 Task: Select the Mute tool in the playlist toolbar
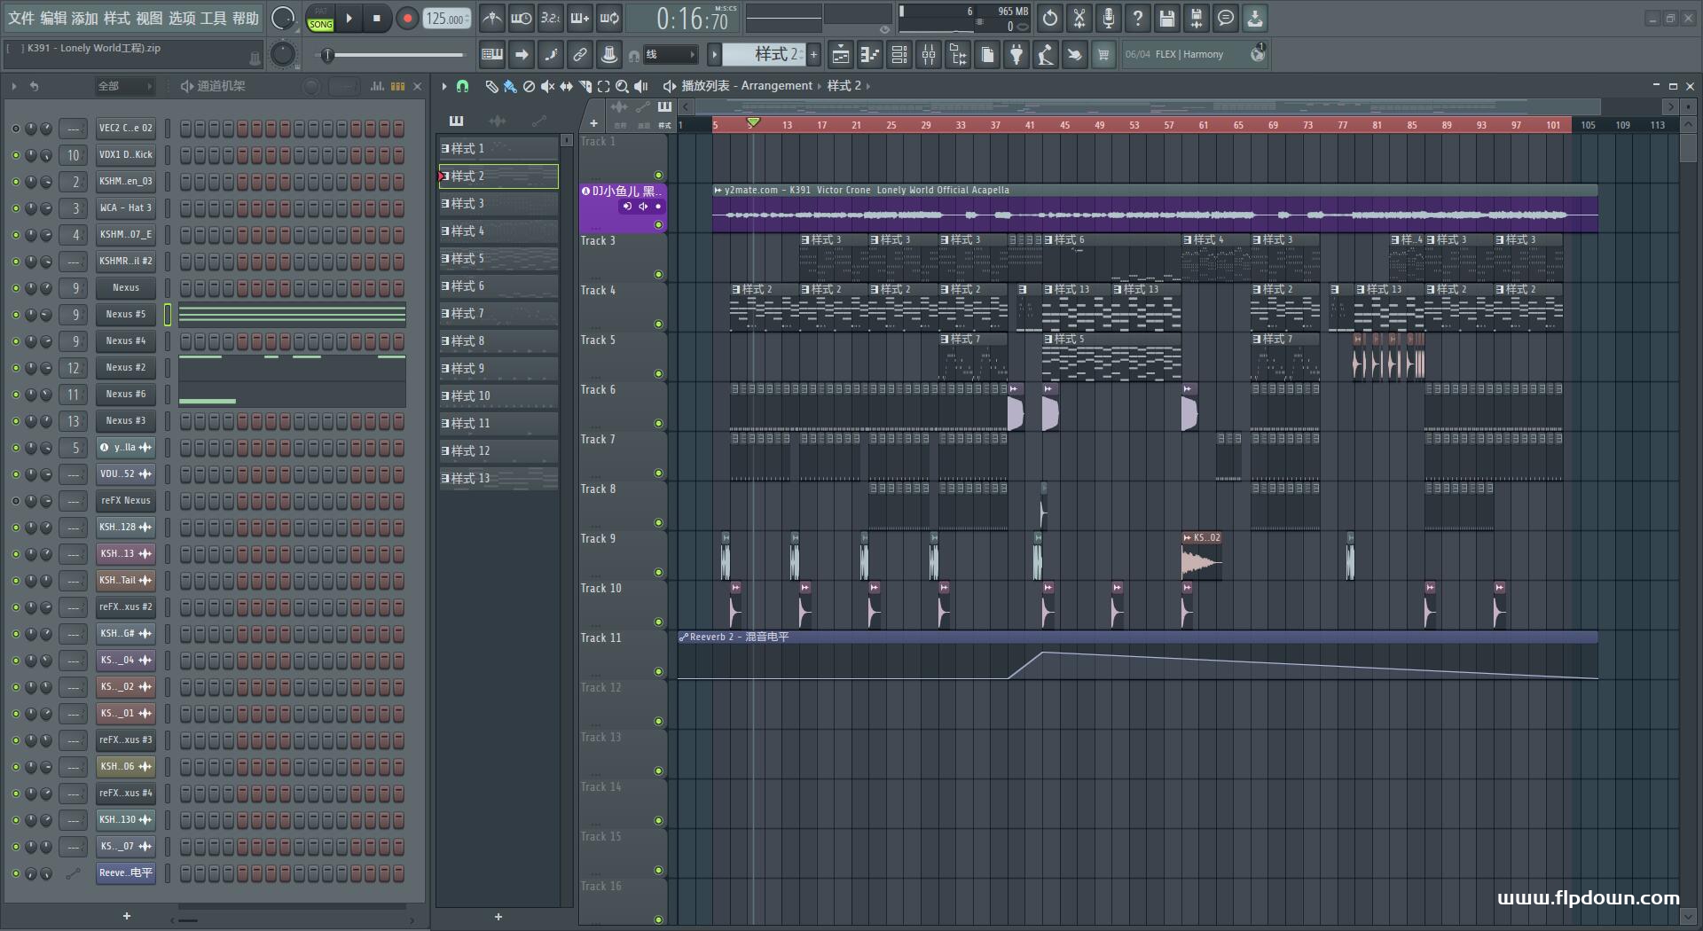pyautogui.click(x=547, y=86)
